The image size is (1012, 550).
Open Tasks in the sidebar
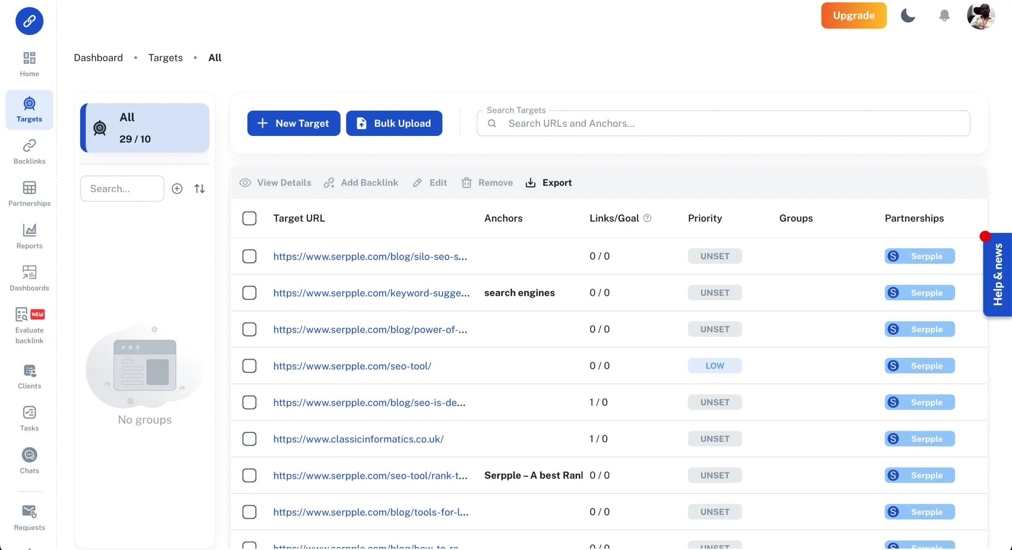(29, 419)
